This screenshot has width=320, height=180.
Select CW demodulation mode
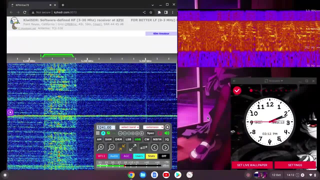147,139
